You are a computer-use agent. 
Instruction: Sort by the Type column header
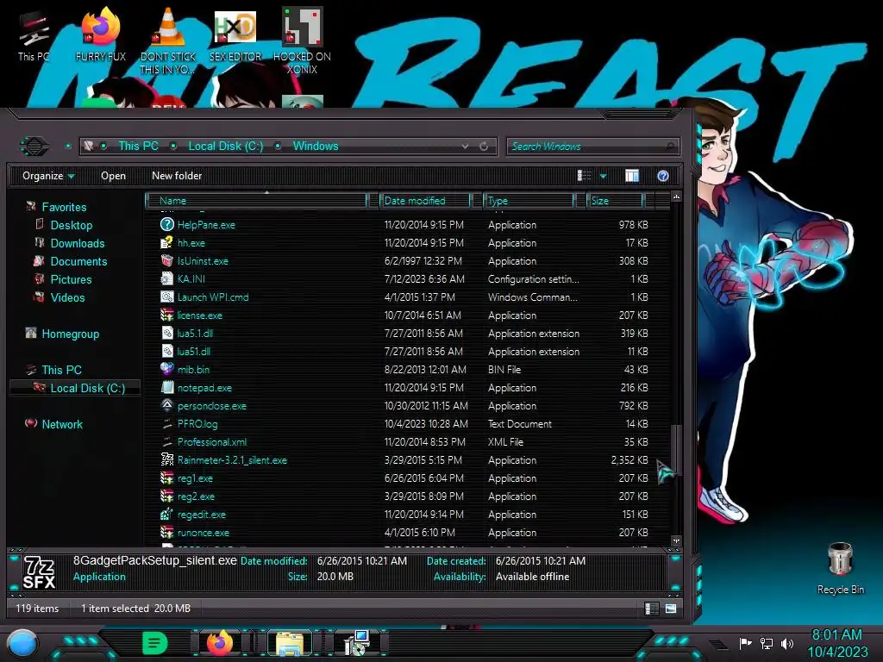[529, 201]
